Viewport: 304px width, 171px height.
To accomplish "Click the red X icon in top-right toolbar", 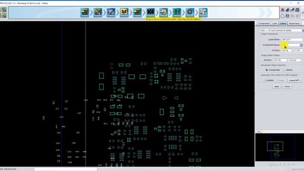I will (283, 10).
